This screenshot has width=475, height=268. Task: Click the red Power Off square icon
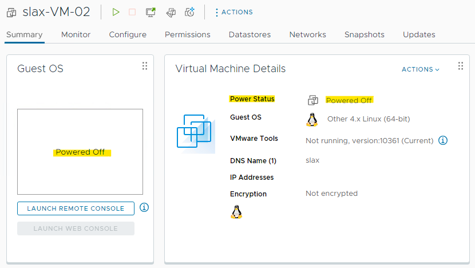(132, 12)
